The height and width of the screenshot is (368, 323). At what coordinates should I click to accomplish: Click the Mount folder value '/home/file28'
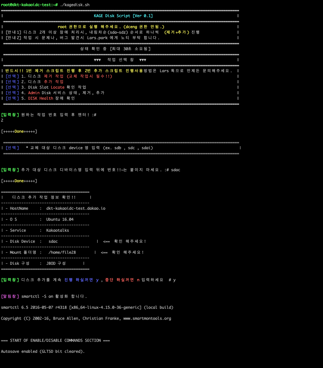[x=62, y=252]
